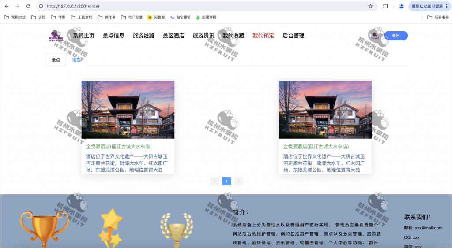Open the 景点信息 menu item
Image resolution: width=452 pixels, height=248 pixels.
pyautogui.click(x=113, y=36)
